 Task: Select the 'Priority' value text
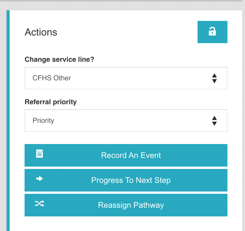(43, 120)
